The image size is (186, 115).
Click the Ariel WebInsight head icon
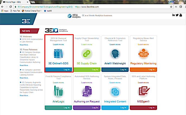115,54
